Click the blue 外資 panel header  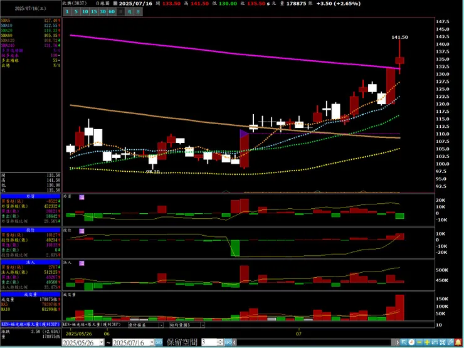31,196
